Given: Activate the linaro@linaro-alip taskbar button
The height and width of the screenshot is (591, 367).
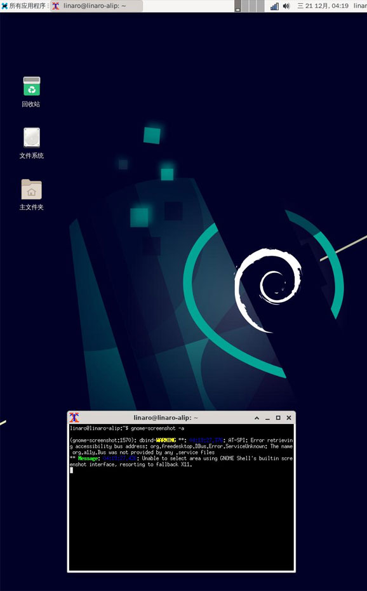Looking at the screenshot, I should click(x=97, y=6).
